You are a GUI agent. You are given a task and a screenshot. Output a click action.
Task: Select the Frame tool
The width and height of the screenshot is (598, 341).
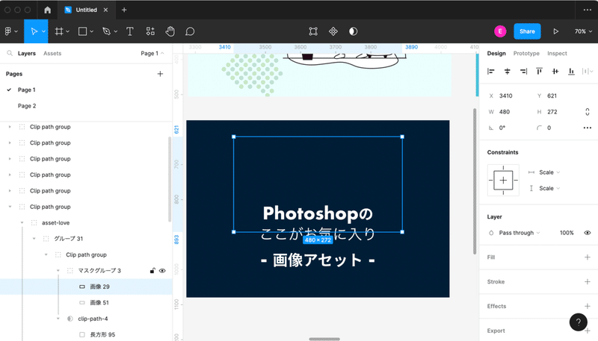pyautogui.click(x=59, y=31)
